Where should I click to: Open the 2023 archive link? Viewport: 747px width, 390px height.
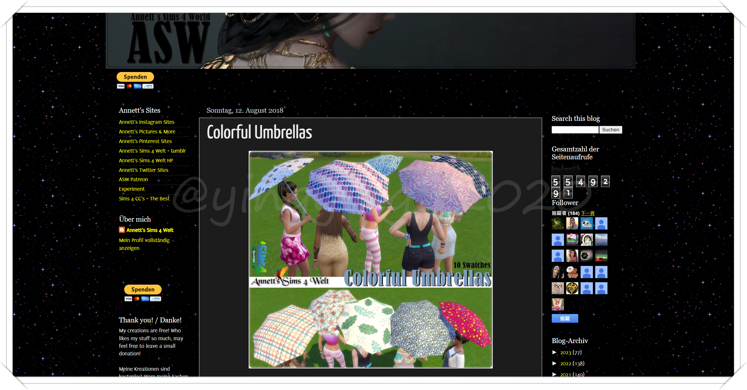point(565,352)
